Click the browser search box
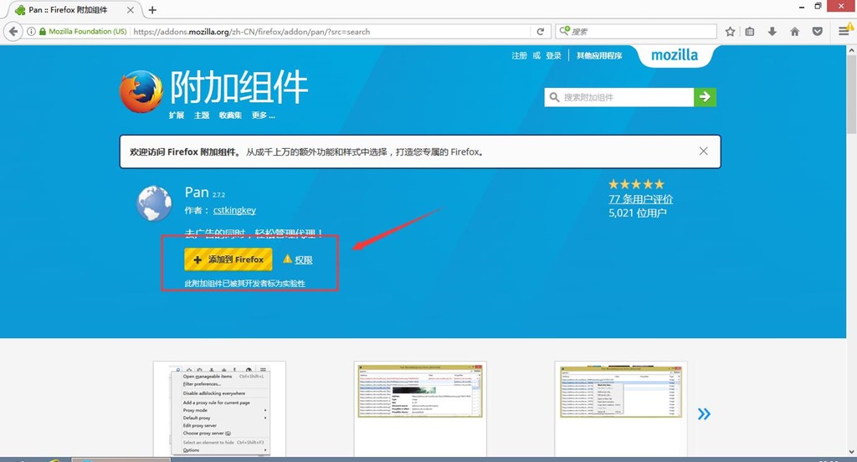Image resolution: width=857 pixels, height=462 pixels. tap(636, 32)
